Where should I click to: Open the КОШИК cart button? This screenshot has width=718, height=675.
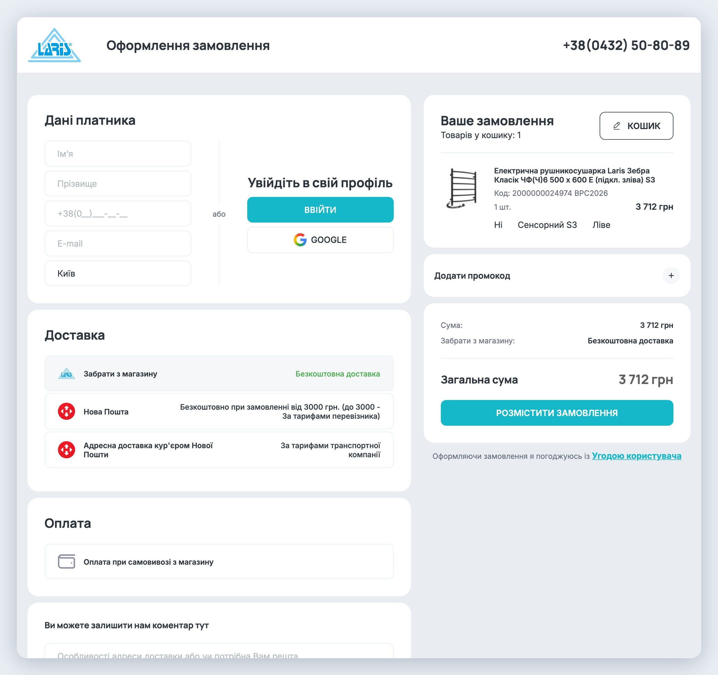(x=636, y=125)
